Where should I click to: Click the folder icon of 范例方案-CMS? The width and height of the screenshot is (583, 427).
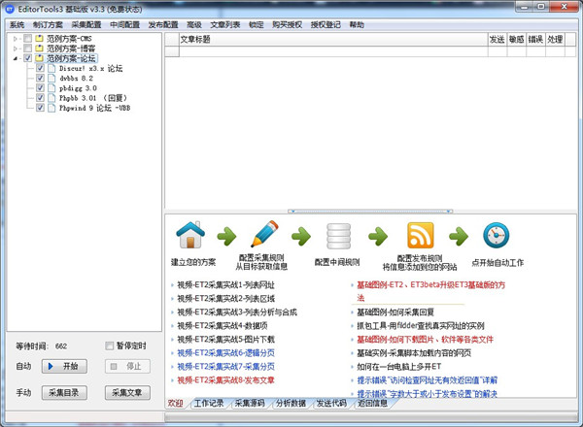[x=39, y=38]
